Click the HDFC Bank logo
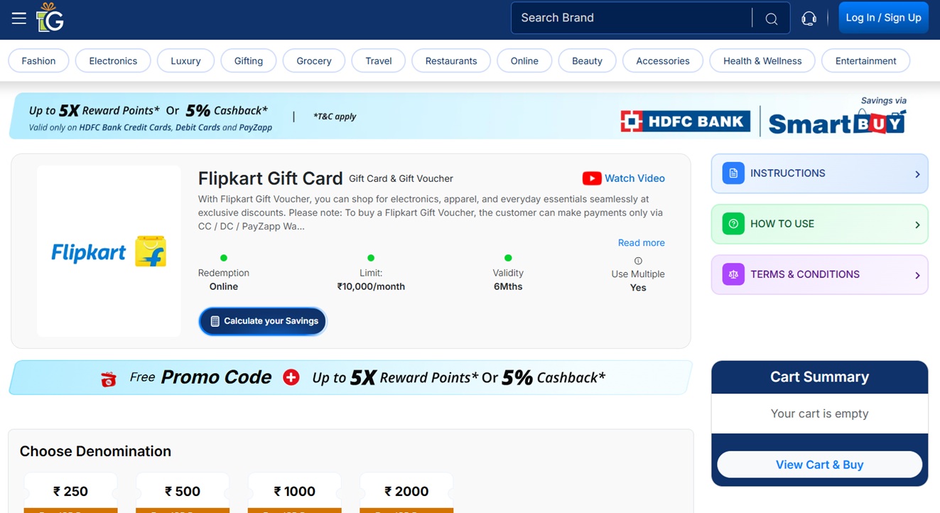The height and width of the screenshot is (513, 940). (x=686, y=121)
